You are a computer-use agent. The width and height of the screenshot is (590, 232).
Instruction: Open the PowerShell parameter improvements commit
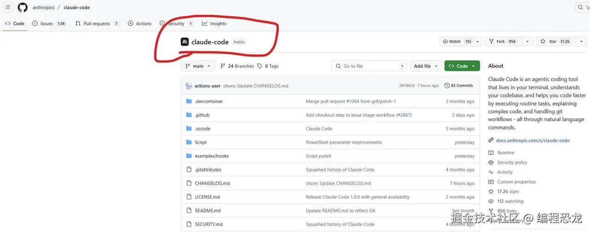point(344,142)
